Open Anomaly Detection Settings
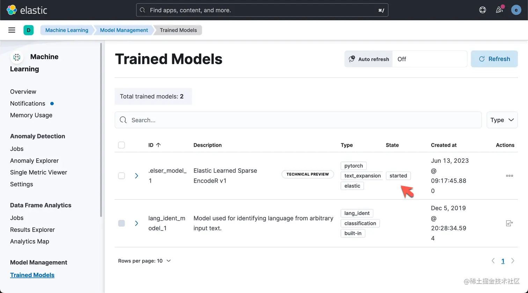Screen dimensions: 528x293 [21, 184]
